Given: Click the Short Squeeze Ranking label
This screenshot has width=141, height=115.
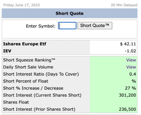Looking at the screenshot, I should pyautogui.click(x=29, y=60).
